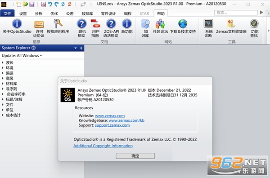The image size is (270, 178).
Task: Open the 知识库 knowledge base icon
Action: pyautogui.click(x=145, y=24)
